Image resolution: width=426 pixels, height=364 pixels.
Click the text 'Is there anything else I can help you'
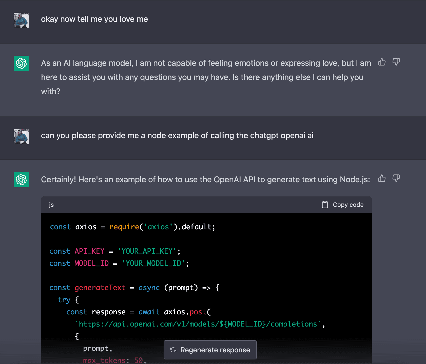tap(298, 77)
